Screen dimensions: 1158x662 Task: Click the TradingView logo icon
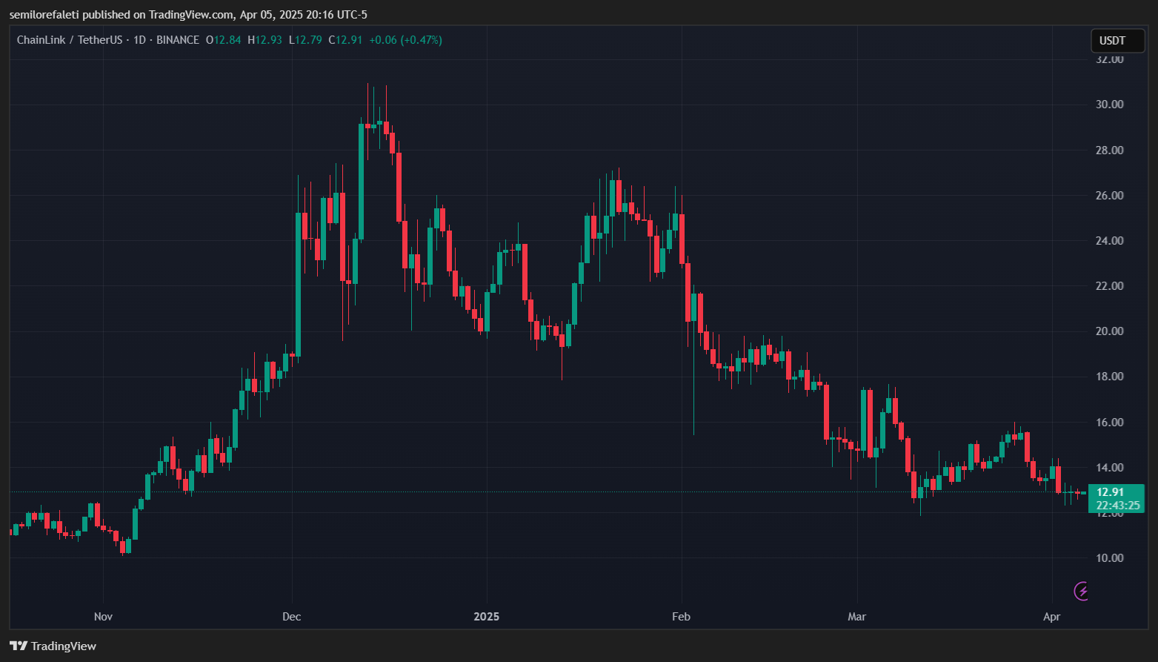[x=19, y=646]
